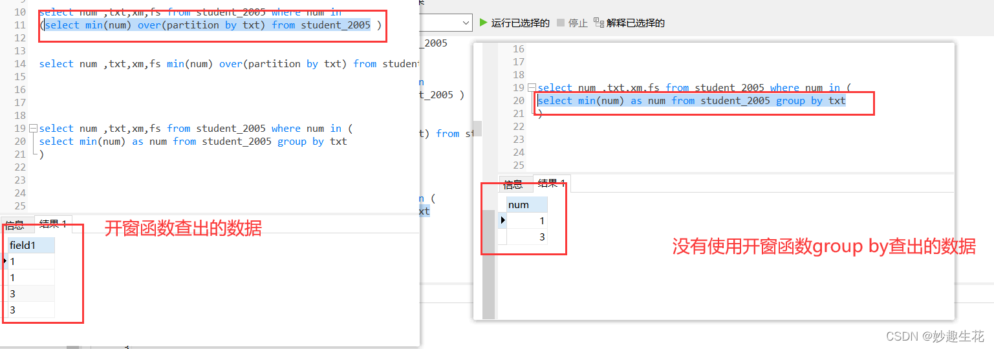Image resolution: width=994 pixels, height=349 pixels.
Task: Select 结果 1 tab in left window
Action: pyautogui.click(x=53, y=224)
